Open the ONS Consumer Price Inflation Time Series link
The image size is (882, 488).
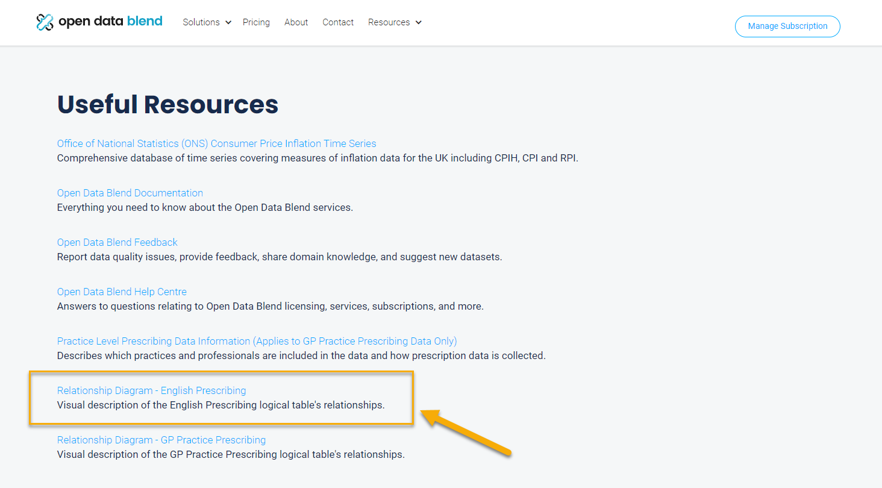click(216, 143)
